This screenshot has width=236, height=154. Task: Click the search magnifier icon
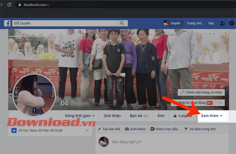tap(122, 23)
